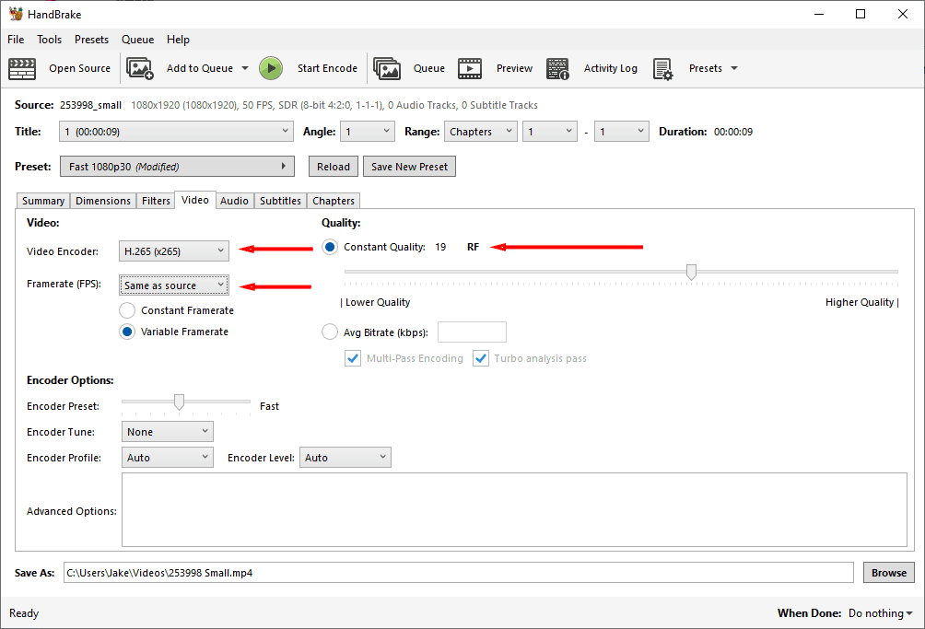Click the green Start Encode play icon
The image size is (925, 629).
[x=271, y=68]
